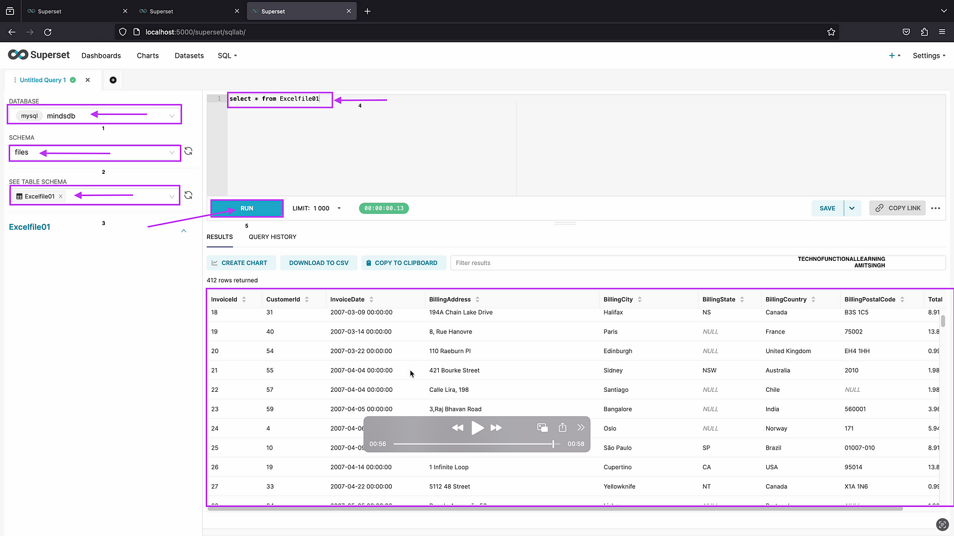Open the Dashboards menu item
Viewport: 954px width, 536px height.
pyautogui.click(x=101, y=55)
